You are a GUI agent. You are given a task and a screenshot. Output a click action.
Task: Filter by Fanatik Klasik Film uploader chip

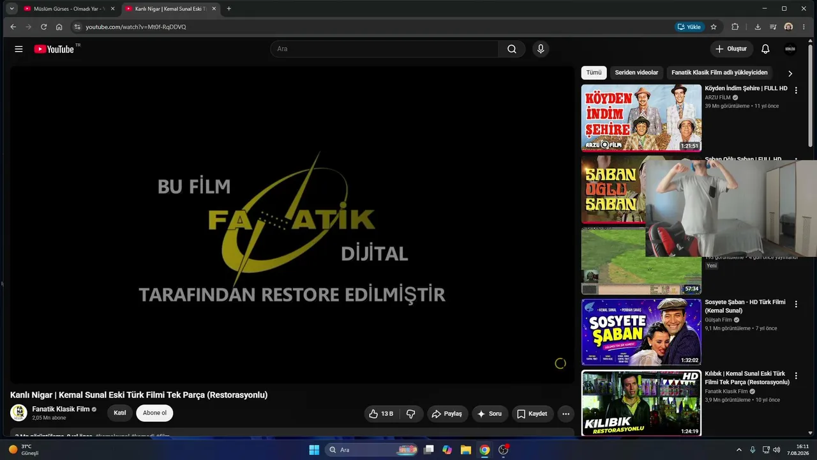pos(719,73)
